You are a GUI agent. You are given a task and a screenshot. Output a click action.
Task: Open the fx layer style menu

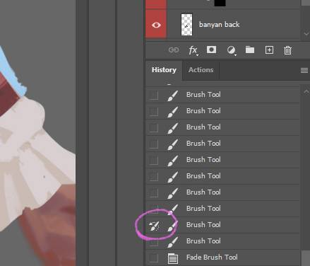coord(193,50)
